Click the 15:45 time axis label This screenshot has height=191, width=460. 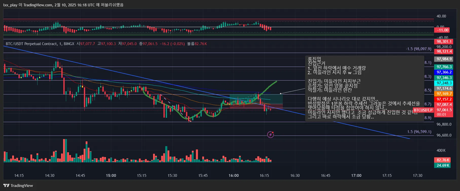point(203,176)
